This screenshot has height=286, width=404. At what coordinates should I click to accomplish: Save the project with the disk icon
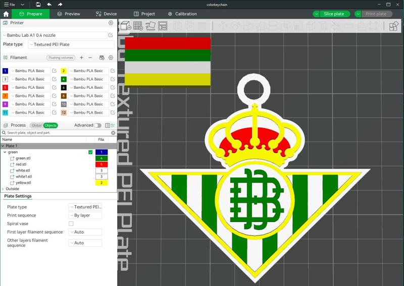click(x=38, y=5)
